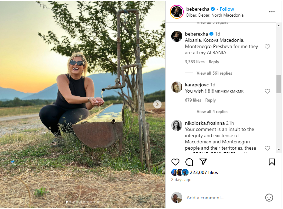This screenshot has width=283, height=209.
Task: Expand View all 561 replies
Action: point(214,73)
